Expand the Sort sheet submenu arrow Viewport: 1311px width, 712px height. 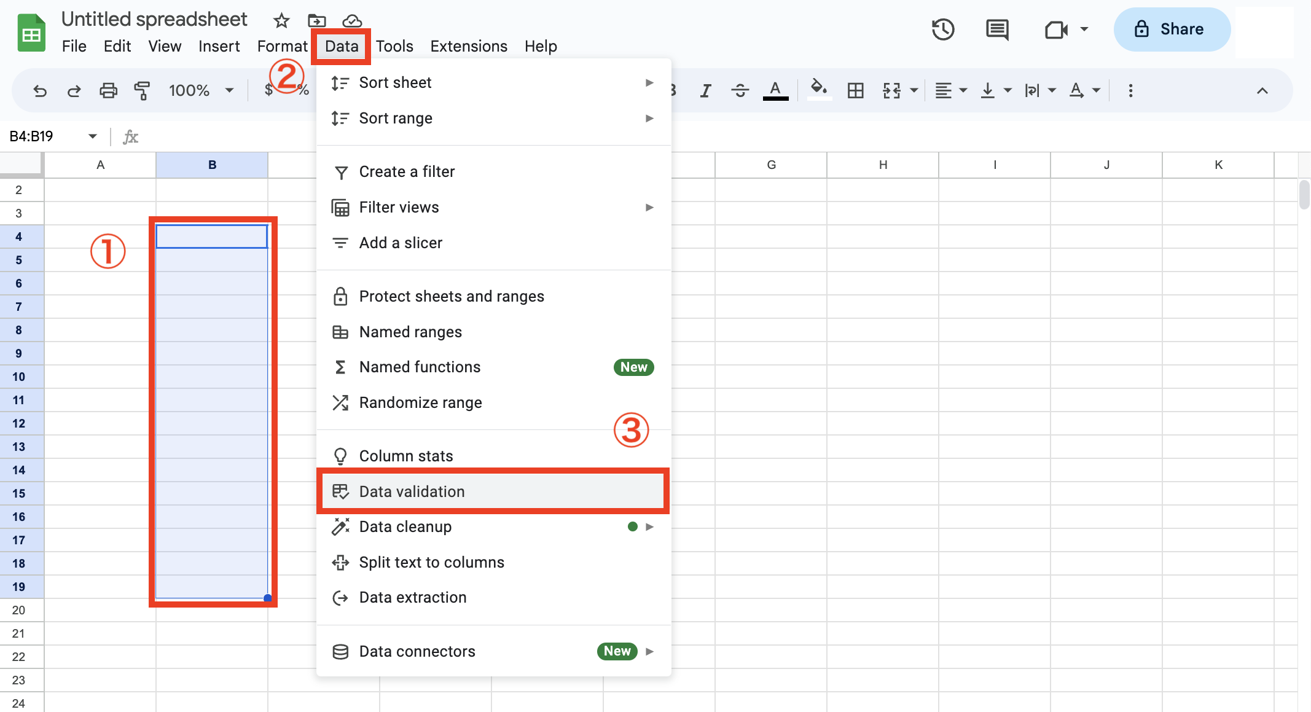pyautogui.click(x=649, y=82)
